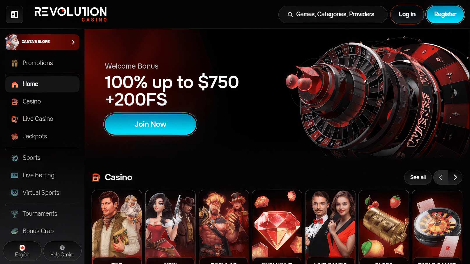Click the Live Betting icon
Screen dimensions: 470x264
15,175
